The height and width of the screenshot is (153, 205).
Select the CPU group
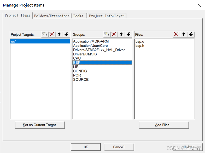click(102, 58)
